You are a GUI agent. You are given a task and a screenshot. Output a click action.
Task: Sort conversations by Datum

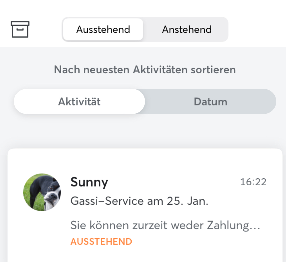pyautogui.click(x=210, y=102)
